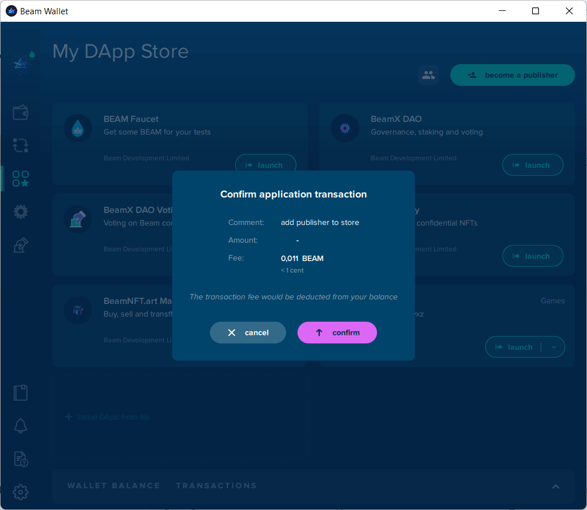This screenshot has height=510, width=587.
Task: Confirm the application transaction
Action: (x=337, y=333)
